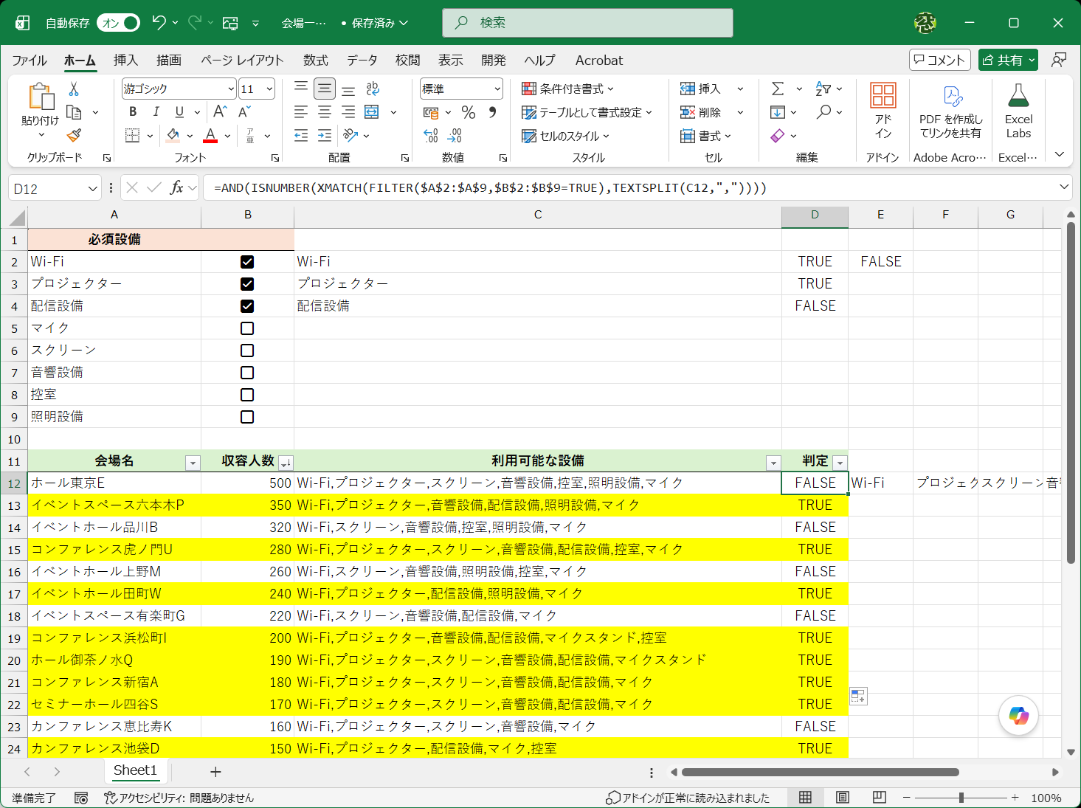Viewport: 1081px width, 808px height.
Task: Click the Undo arrow
Action: coord(159,23)
